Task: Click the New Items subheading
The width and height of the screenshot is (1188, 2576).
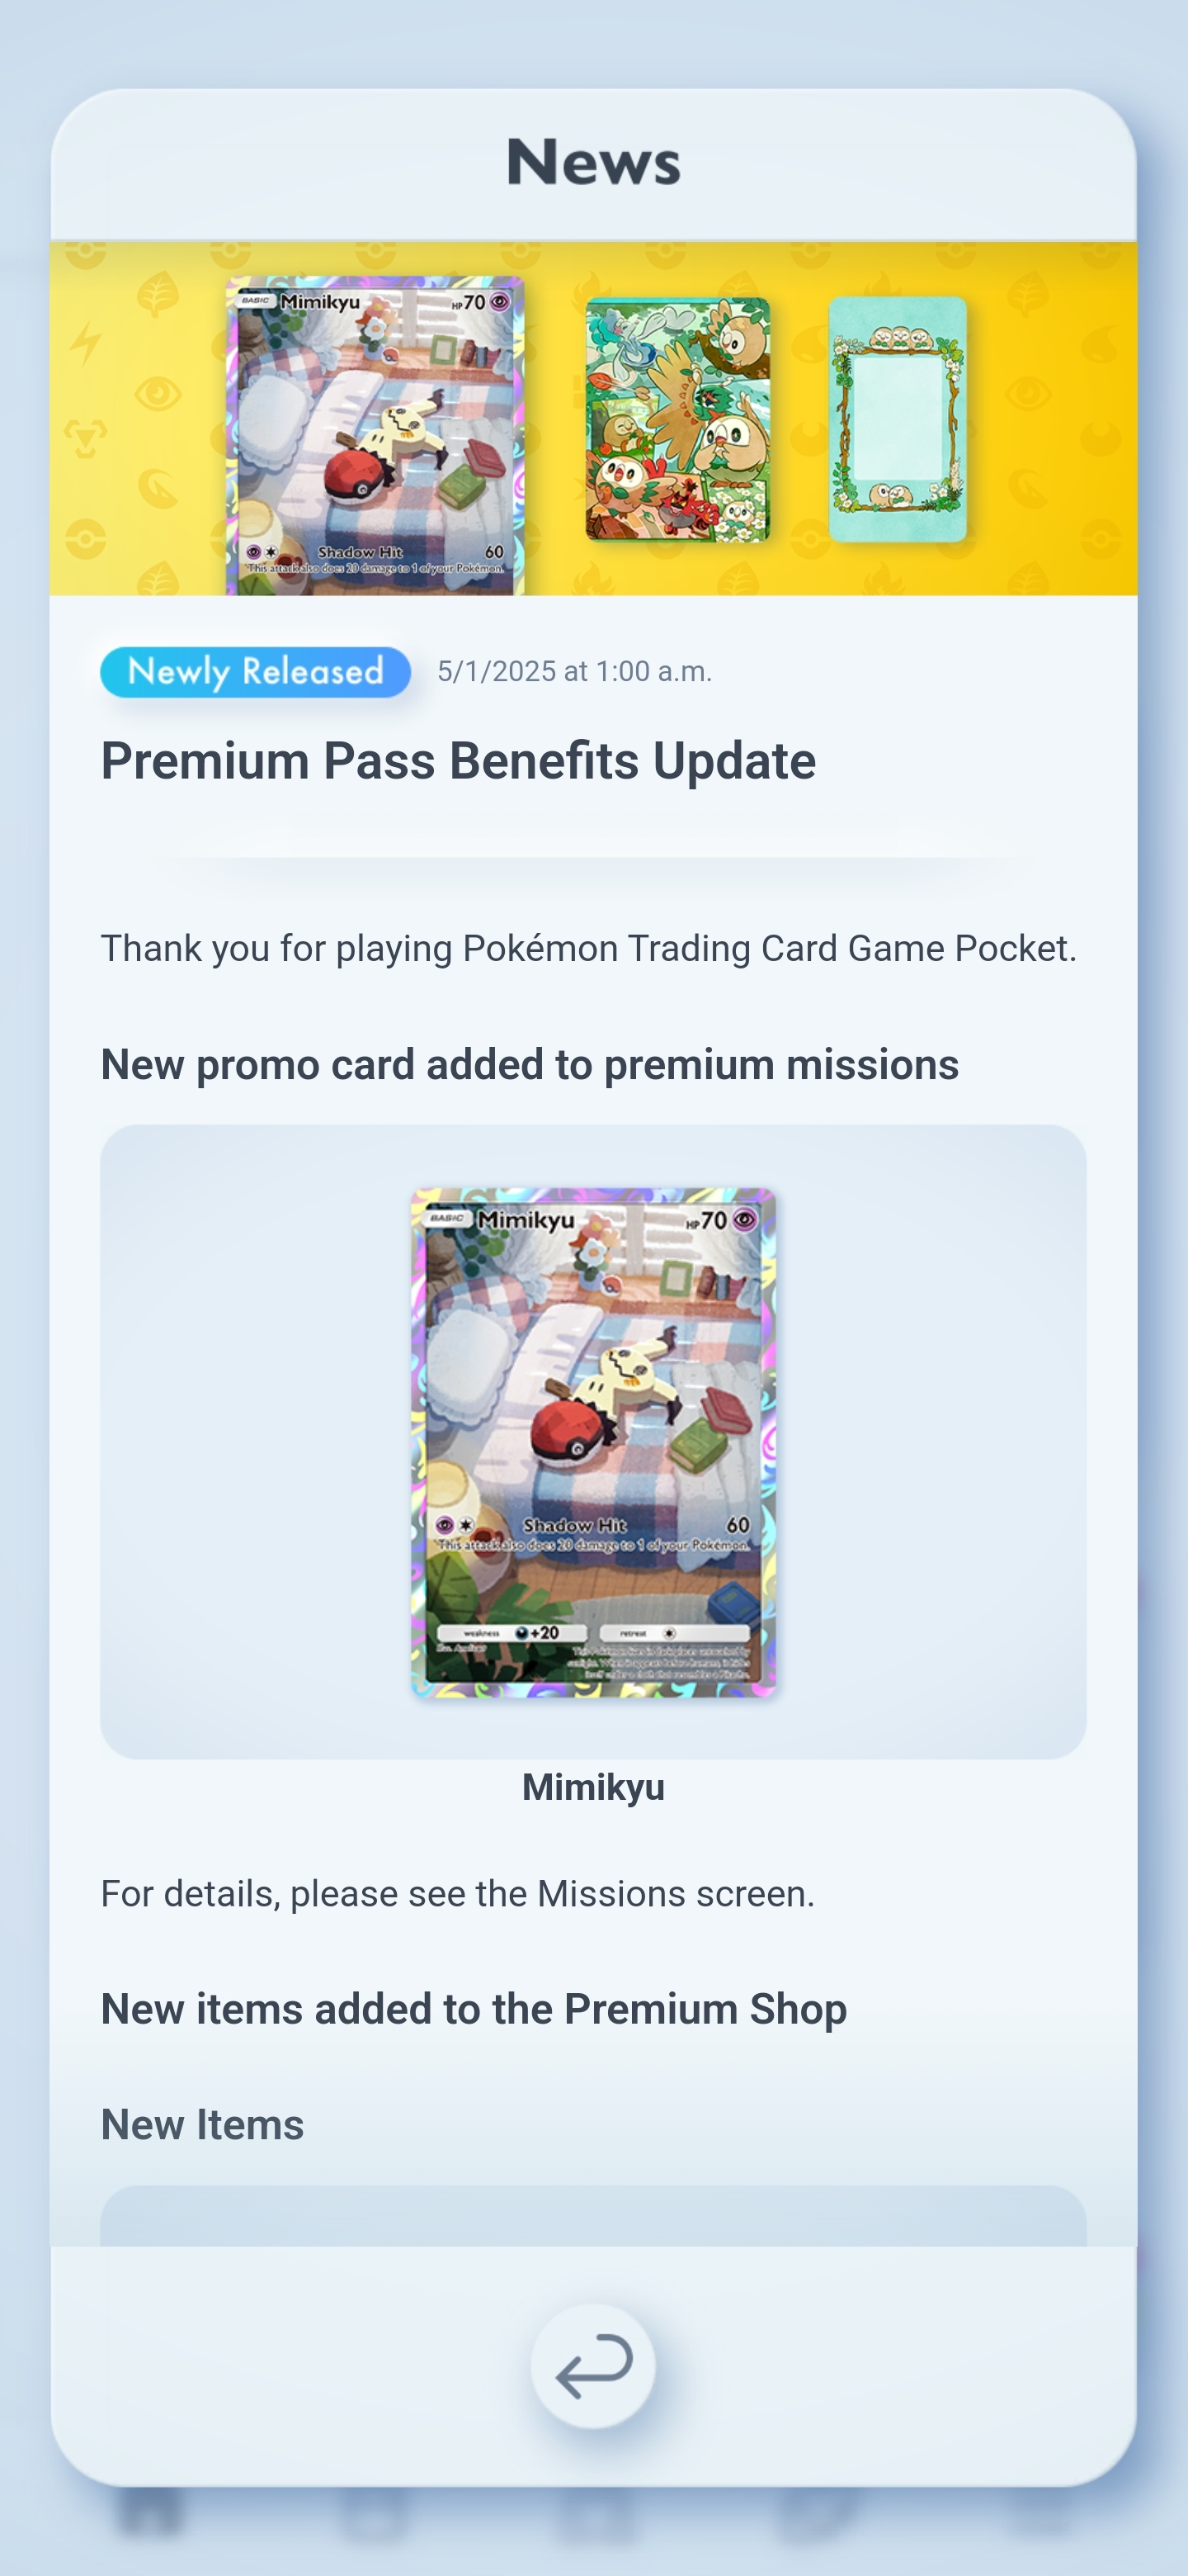Action: (x=203, y=2125)
